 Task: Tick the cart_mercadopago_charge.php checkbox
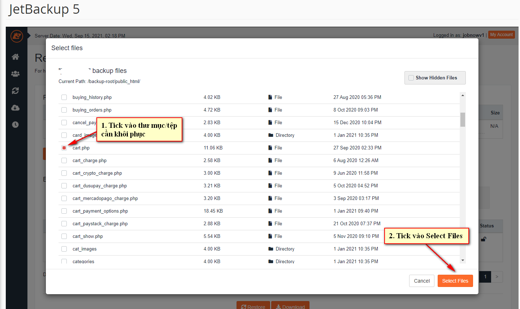click(64, 198)
